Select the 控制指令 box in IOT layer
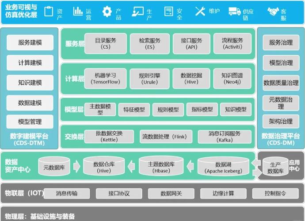This screenshot has width=305, height=221. click(275, 194)
